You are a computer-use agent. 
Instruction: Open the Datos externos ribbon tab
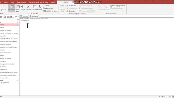click(21, 2)
